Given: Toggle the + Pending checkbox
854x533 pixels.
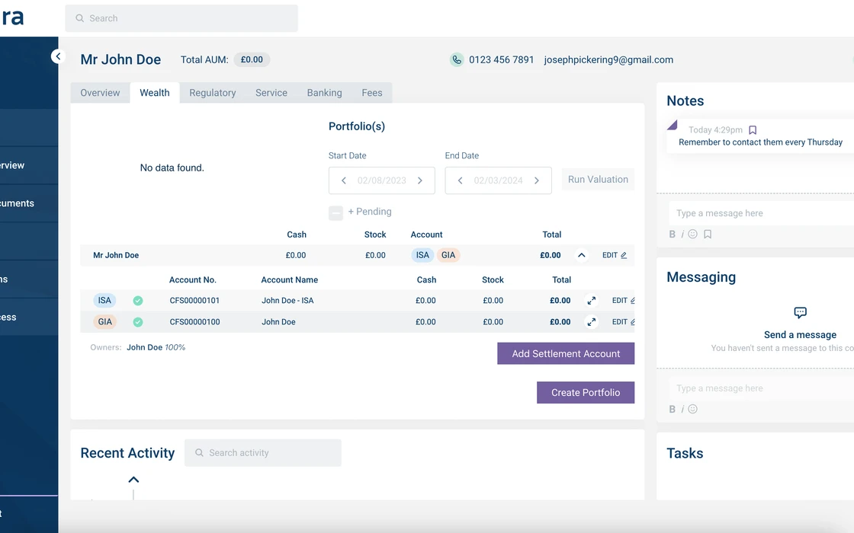Looking at the screenshot, I should pos(335,212).
